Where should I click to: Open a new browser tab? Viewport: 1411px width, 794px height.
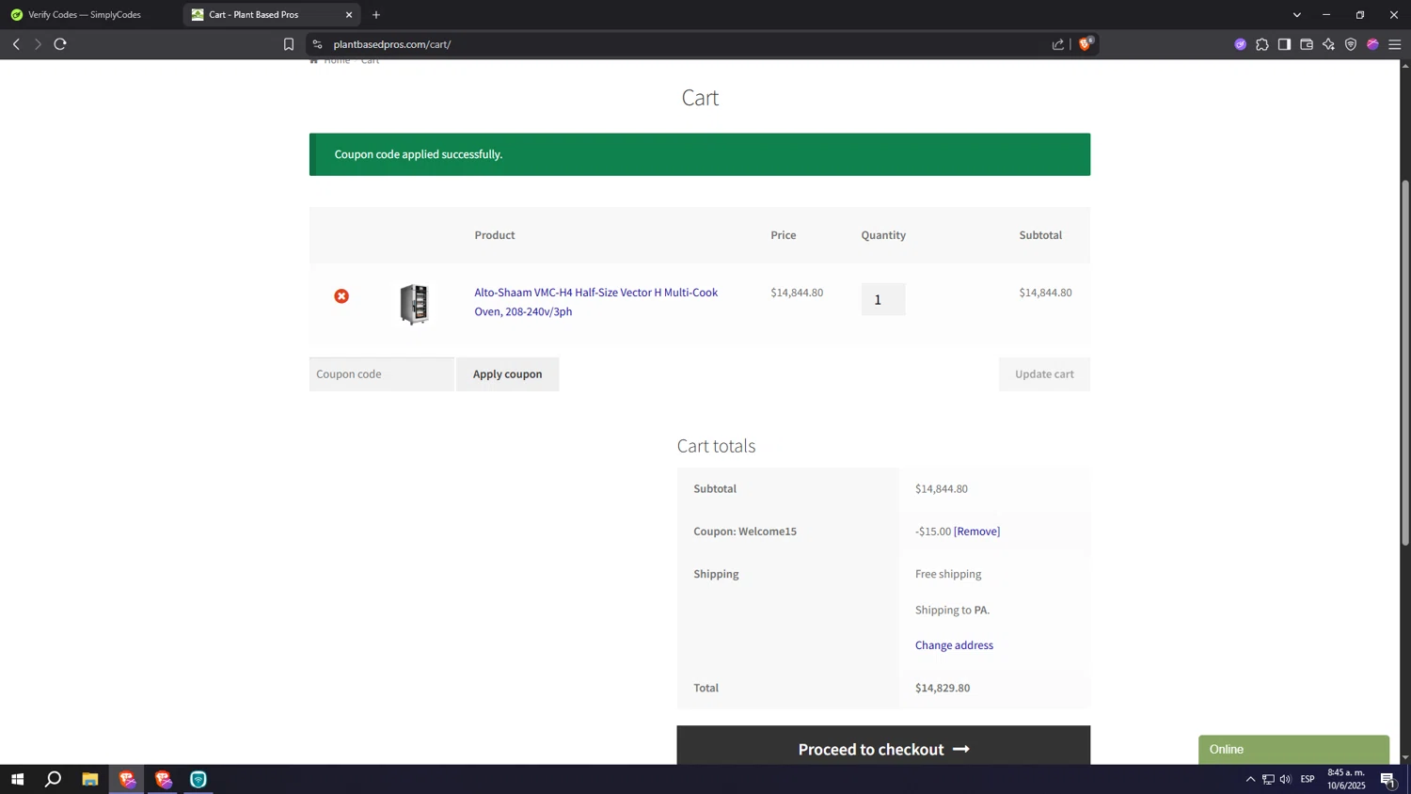click(x=376, y=15)
